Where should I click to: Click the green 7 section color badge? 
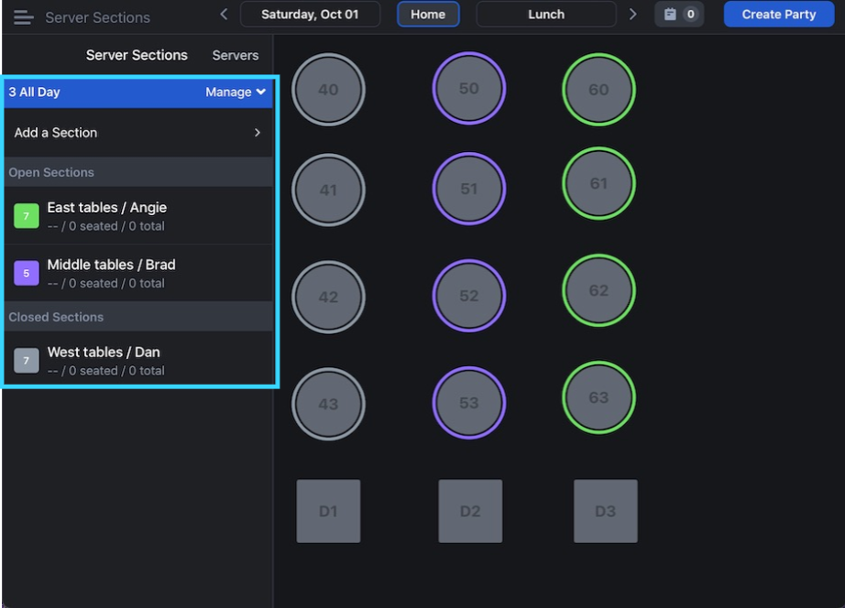click(27, 216)
